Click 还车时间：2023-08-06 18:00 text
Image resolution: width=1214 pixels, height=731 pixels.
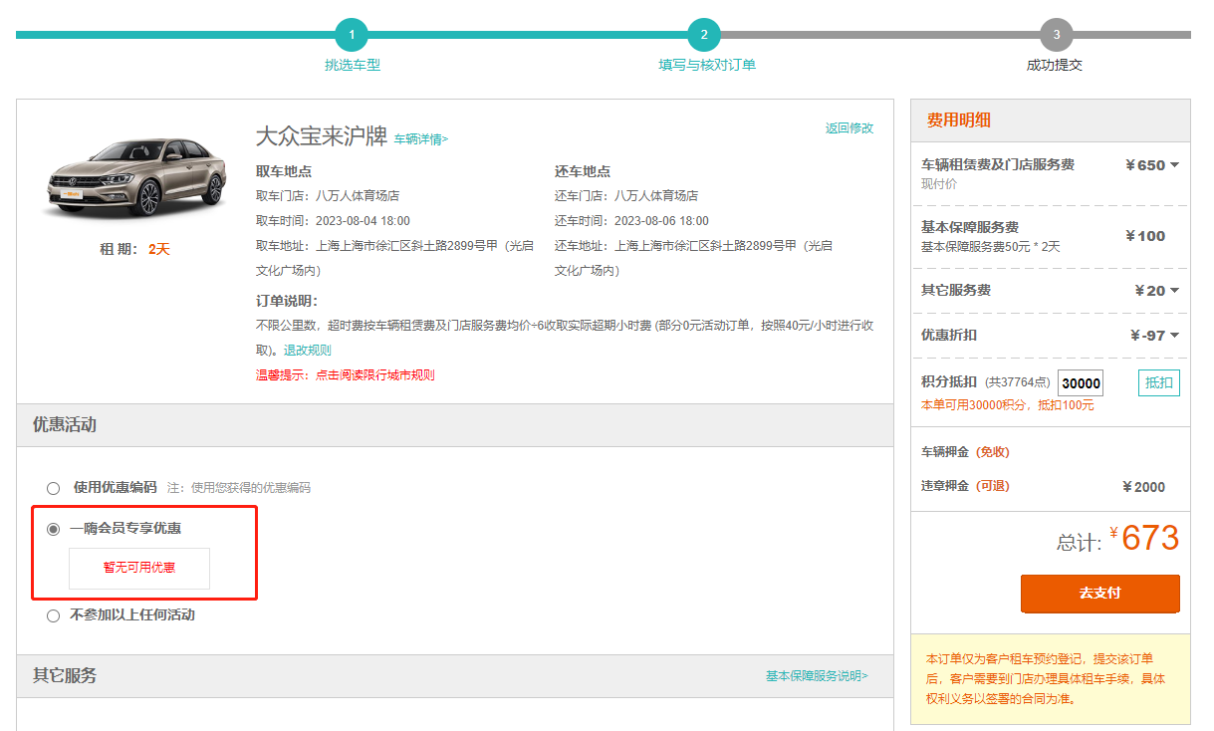pos(631,221)
